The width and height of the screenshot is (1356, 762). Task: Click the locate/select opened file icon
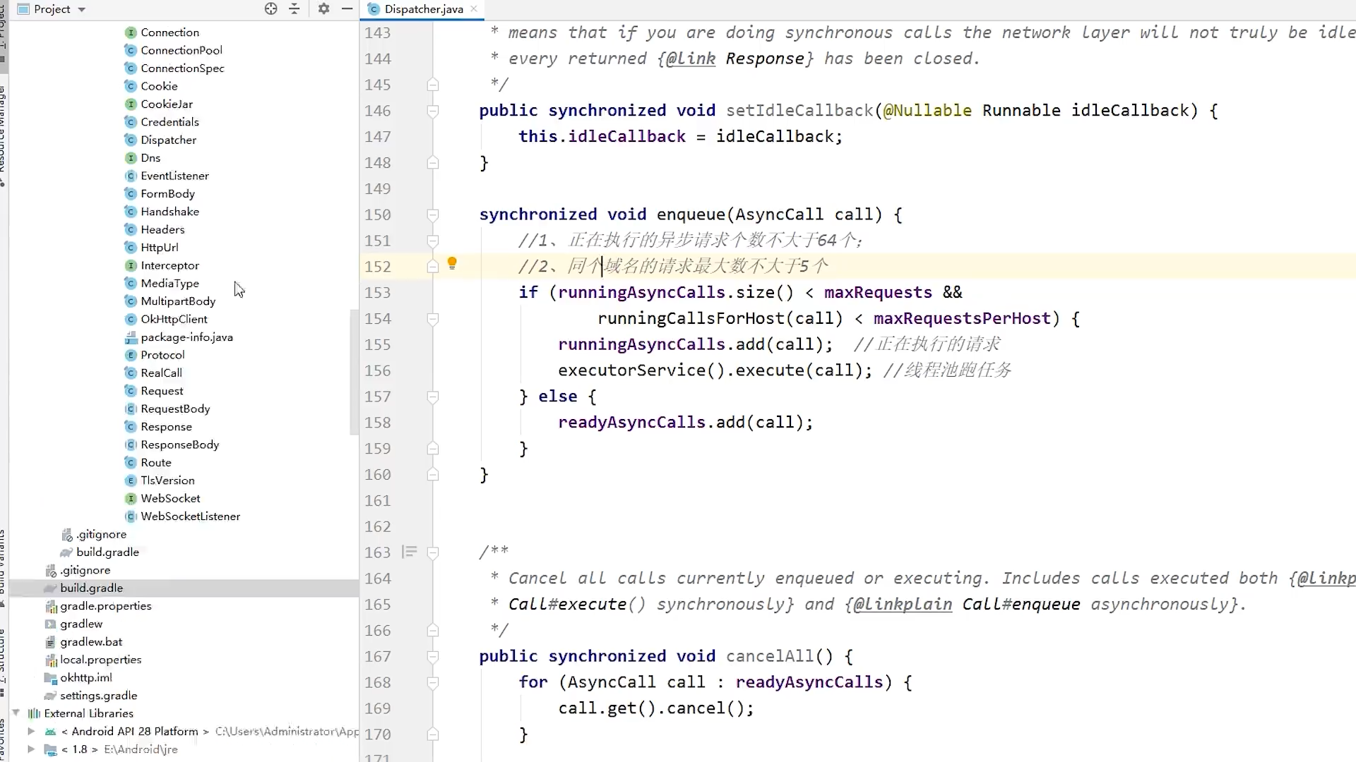click(x=270, y=9)
